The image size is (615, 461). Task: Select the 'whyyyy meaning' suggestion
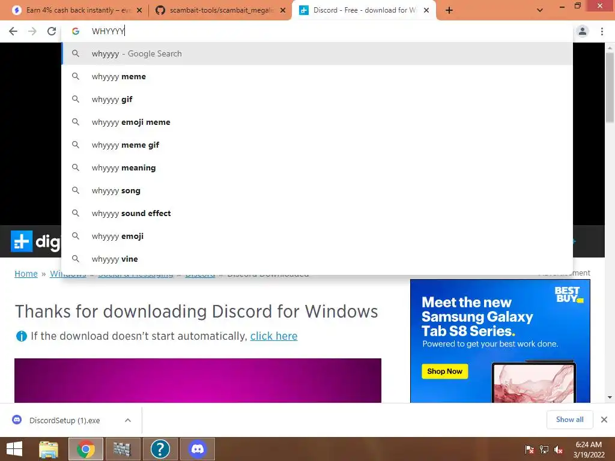(x=317, y=168)
